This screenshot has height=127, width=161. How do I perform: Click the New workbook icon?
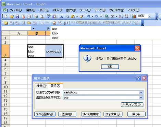(x=6, y=16)
